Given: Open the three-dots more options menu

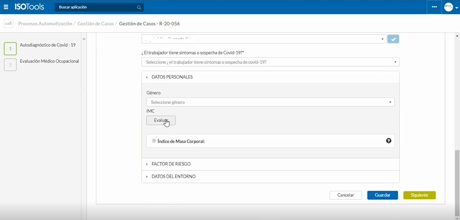Looking at the screenshot, I should coord(434,7).
